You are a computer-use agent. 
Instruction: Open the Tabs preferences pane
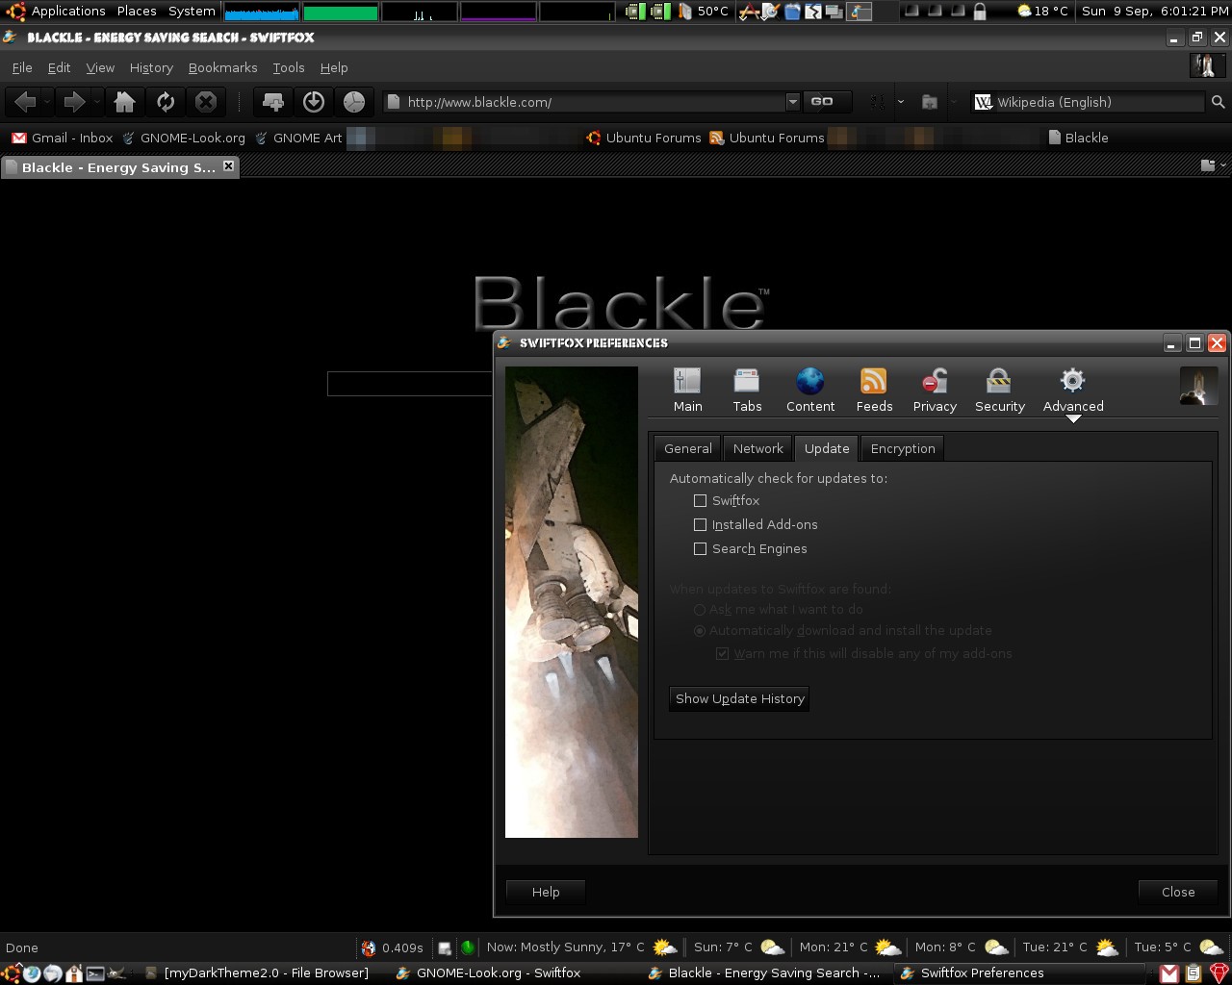coord(747,391)
